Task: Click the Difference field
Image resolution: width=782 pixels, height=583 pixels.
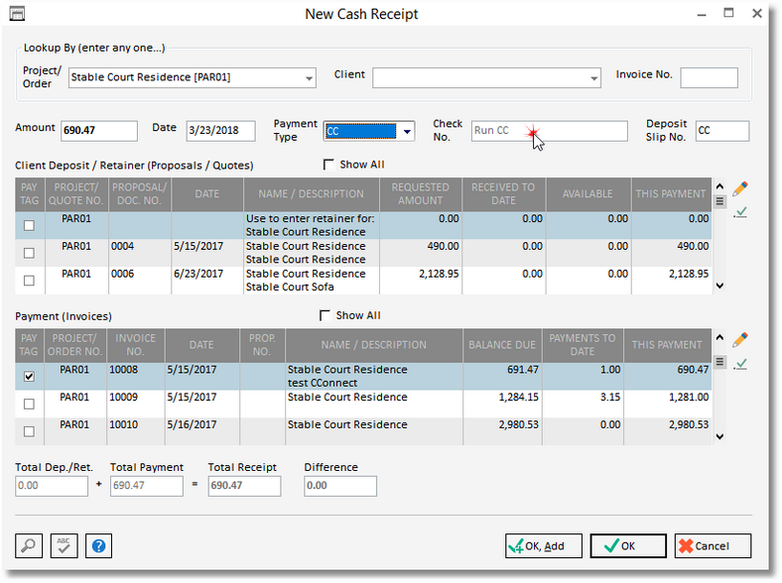Action: (340, 486)
